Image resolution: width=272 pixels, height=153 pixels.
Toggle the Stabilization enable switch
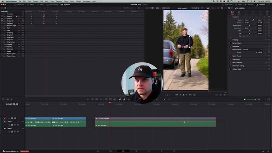[230, 59]
